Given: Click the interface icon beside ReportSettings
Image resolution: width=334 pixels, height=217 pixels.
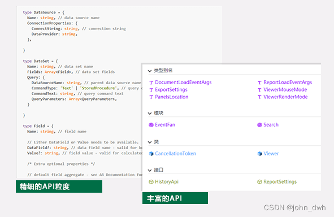Looking at the screenshot, I should [x=259, y=182].
